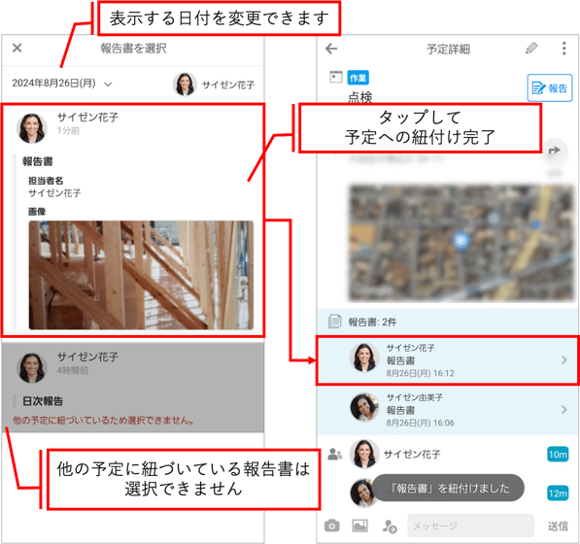Open the 2024年8月26日(月) date dropdown
This screenshot has width=580, height=544.
point(62,84)
